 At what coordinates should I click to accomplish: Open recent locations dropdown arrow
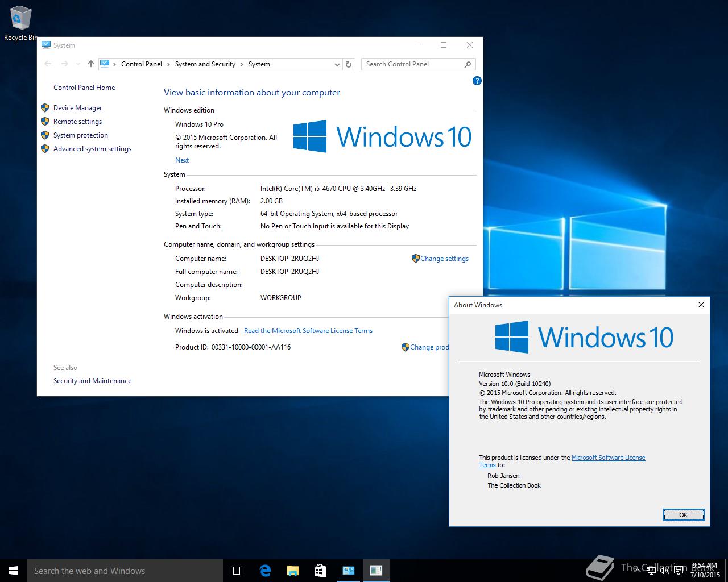click(78, 64)
